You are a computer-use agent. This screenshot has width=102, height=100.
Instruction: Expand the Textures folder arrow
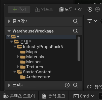pos(18,67)
